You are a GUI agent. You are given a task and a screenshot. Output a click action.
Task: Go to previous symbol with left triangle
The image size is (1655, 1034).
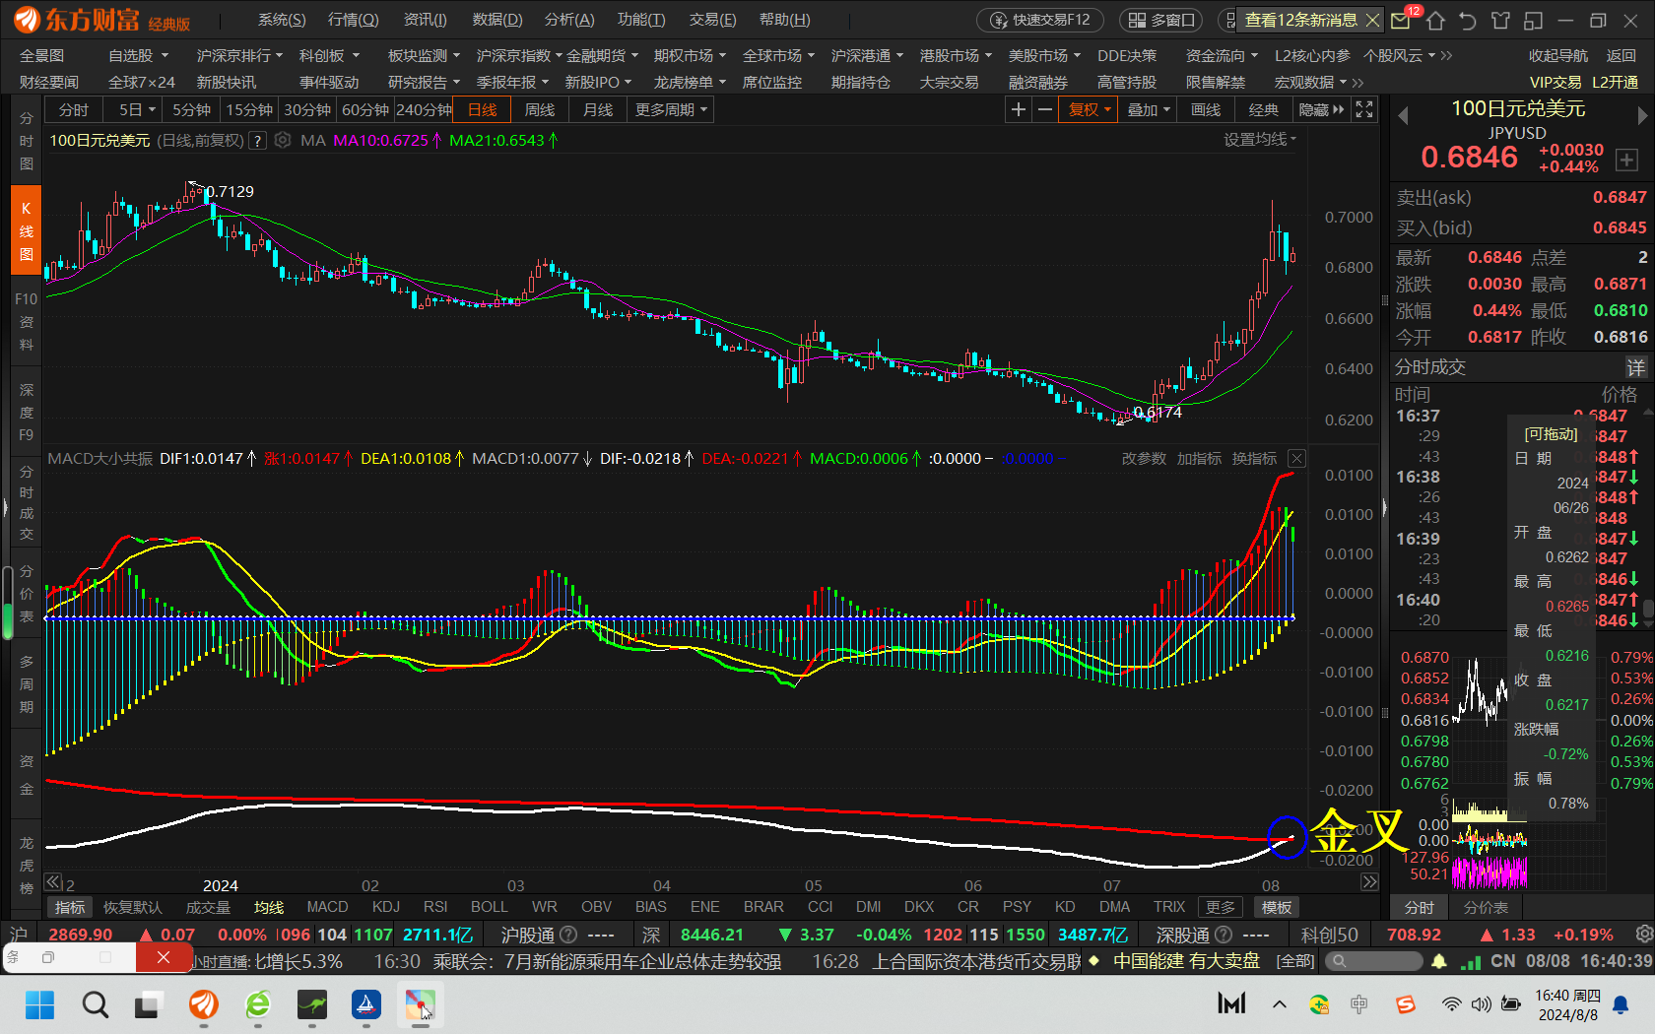(1403, 116)
